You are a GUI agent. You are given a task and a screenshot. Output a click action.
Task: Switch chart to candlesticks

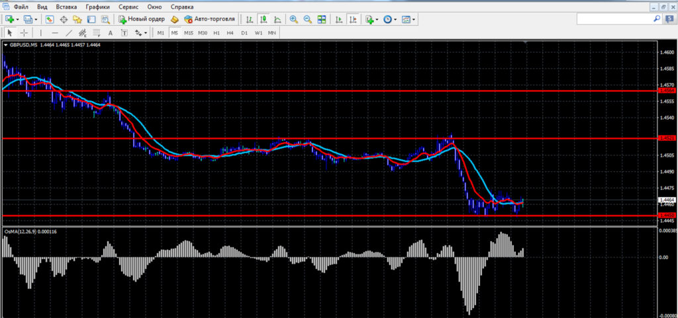click(x=263, y=19)
